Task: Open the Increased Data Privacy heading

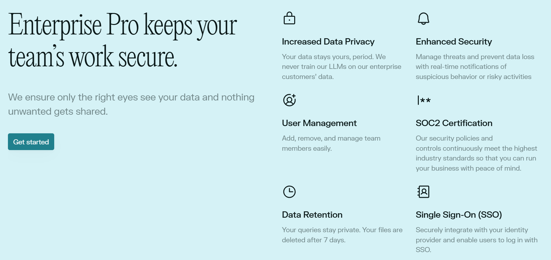Action: [x=328, y=41]
